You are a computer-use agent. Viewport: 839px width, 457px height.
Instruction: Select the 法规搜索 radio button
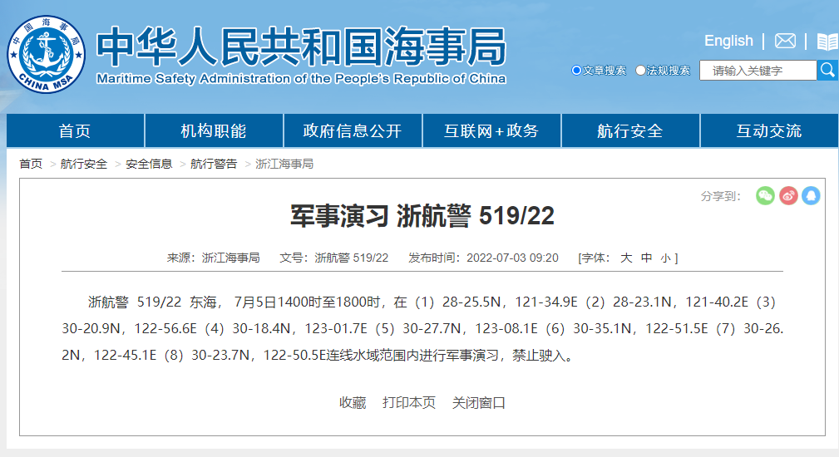click(x=640, y=71)
